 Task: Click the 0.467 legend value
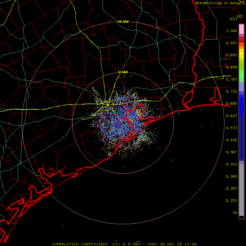pos(232,152)
